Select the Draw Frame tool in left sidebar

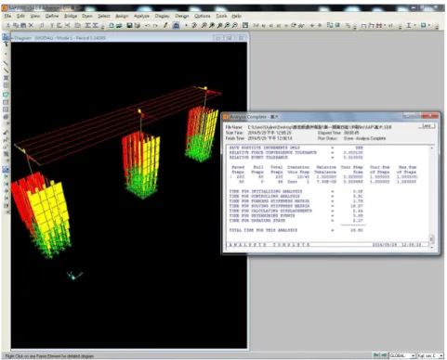(6, 63)
